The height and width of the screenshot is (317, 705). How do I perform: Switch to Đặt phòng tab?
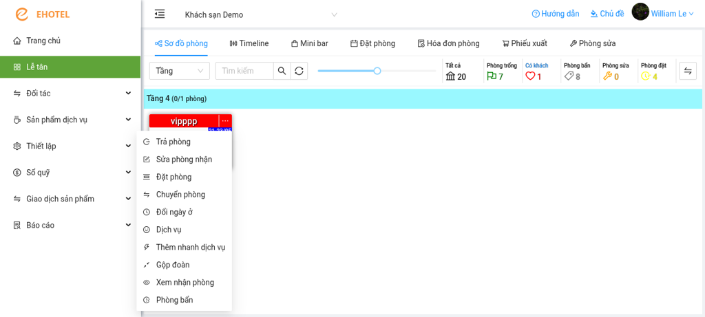pyautogui.click(x=372, y=43)
